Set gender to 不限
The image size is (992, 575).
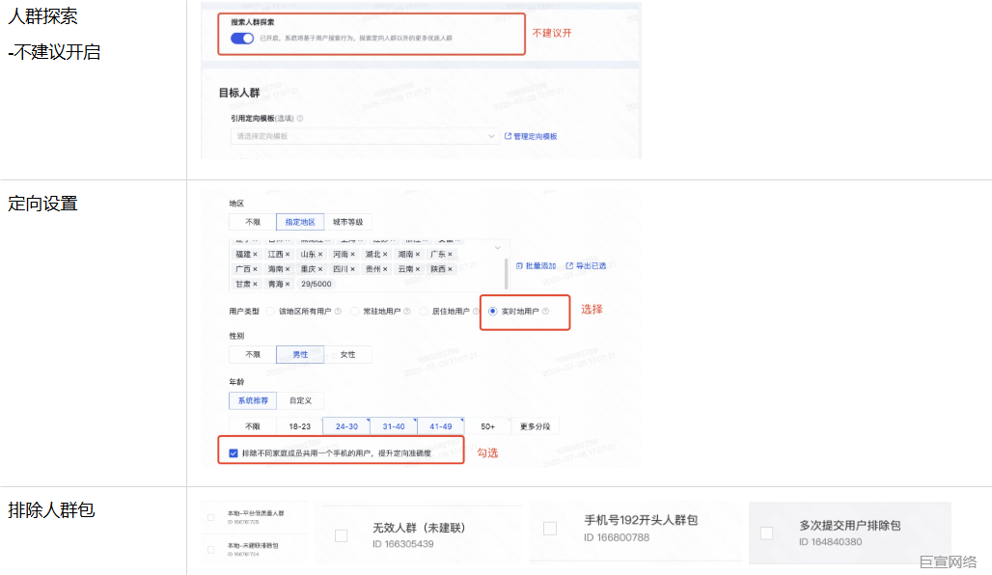(x=253, y=354)
